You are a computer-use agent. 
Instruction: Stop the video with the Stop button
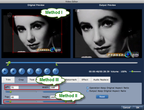point(13,71)
